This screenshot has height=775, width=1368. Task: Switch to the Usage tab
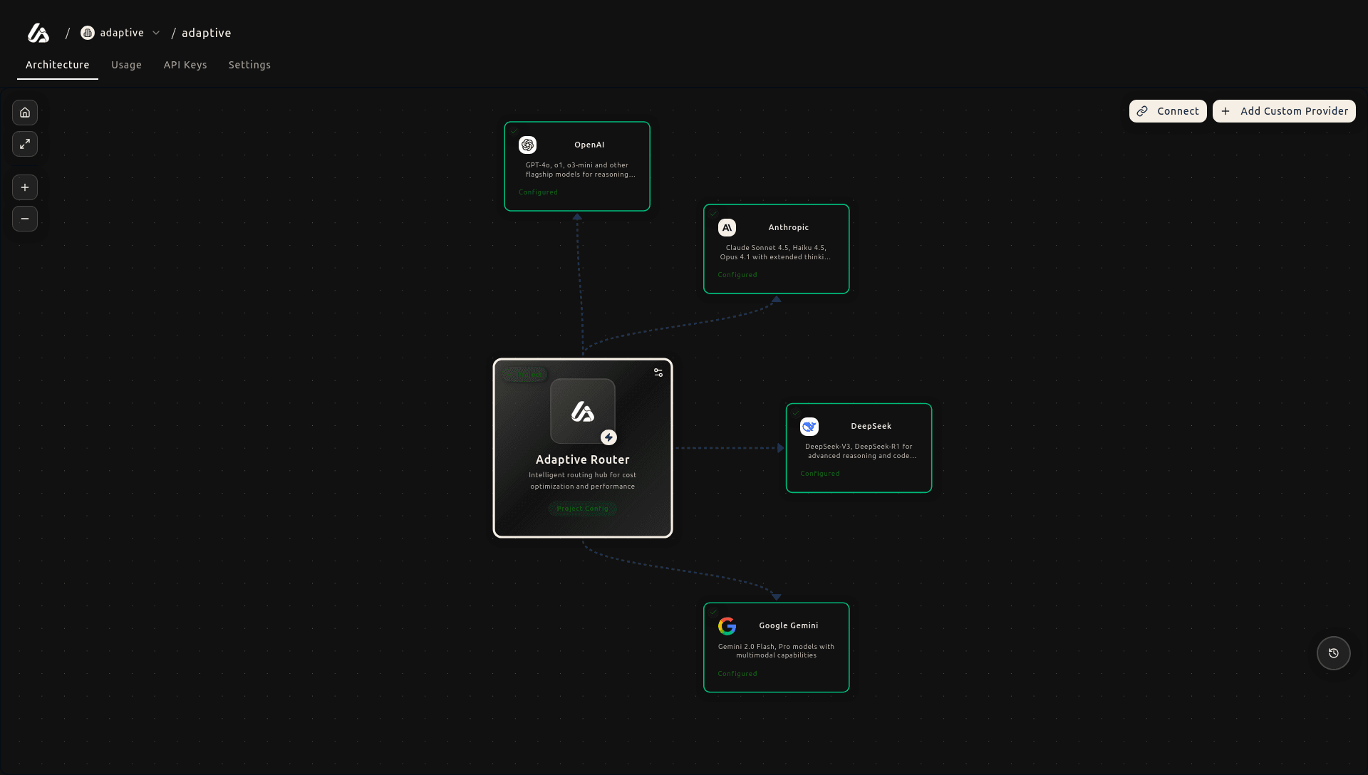pos(126,65)
